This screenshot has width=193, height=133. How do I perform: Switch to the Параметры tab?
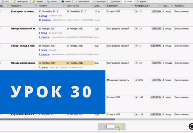click(99, 2)
